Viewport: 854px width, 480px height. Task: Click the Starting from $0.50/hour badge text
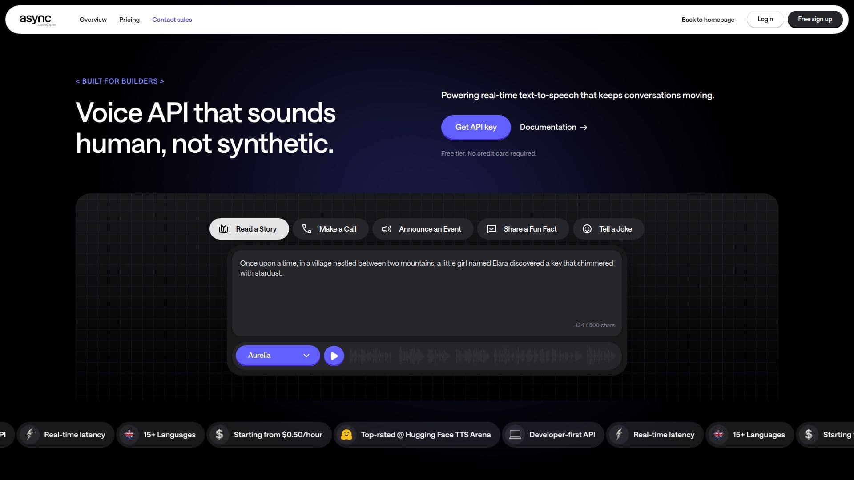278,435
